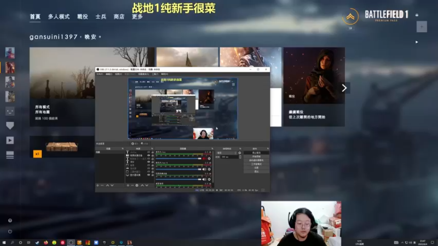
Task: Lock the 视频采集设备 source
Action: pyautogui.click(x=153, y=155)
